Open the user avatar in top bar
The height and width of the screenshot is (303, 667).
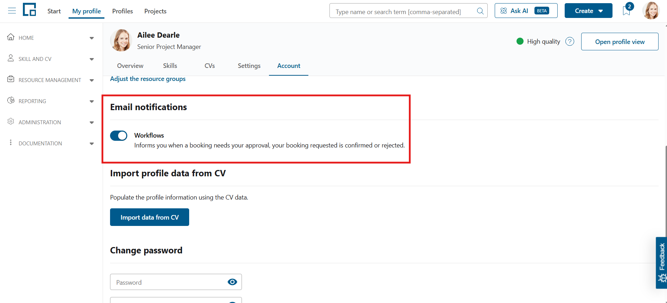[x=651, y=11]
